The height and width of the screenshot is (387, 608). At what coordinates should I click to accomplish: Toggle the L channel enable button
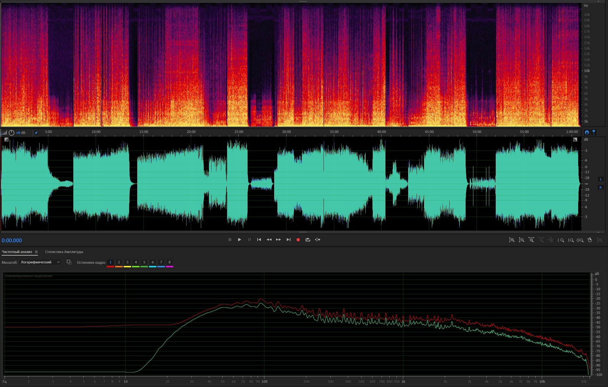[601, 179]
